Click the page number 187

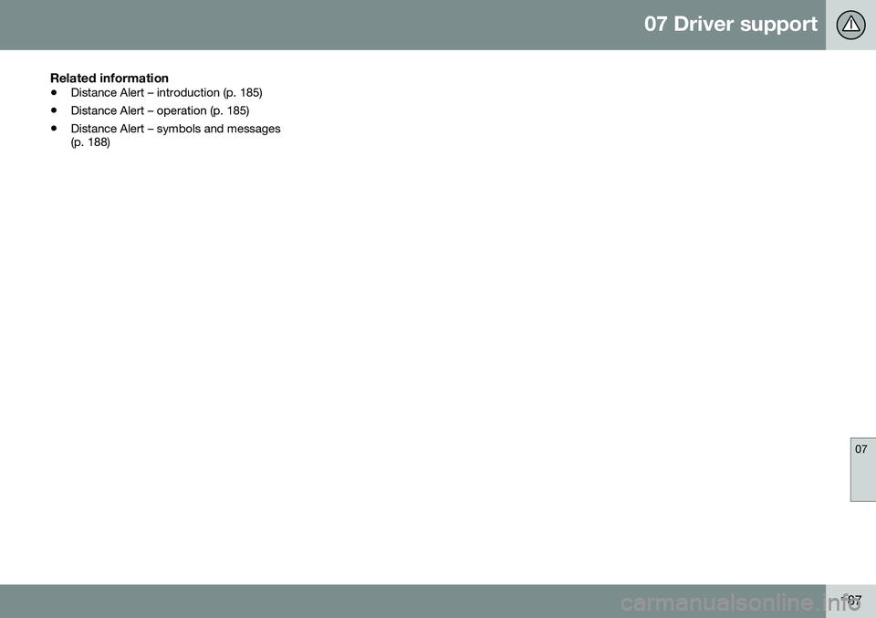(852, 600)
